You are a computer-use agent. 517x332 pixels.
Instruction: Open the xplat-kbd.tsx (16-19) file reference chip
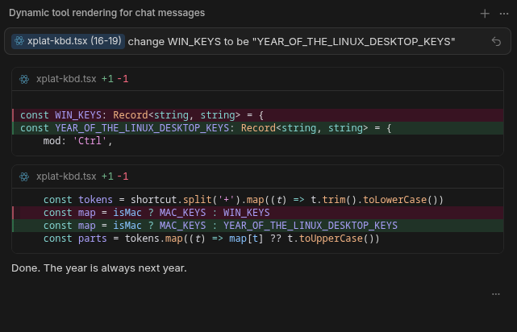68,41
